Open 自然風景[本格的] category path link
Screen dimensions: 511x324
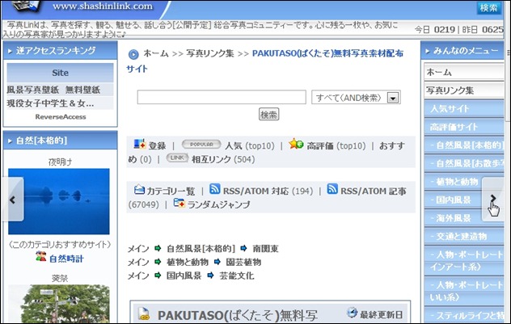[201, 249]
